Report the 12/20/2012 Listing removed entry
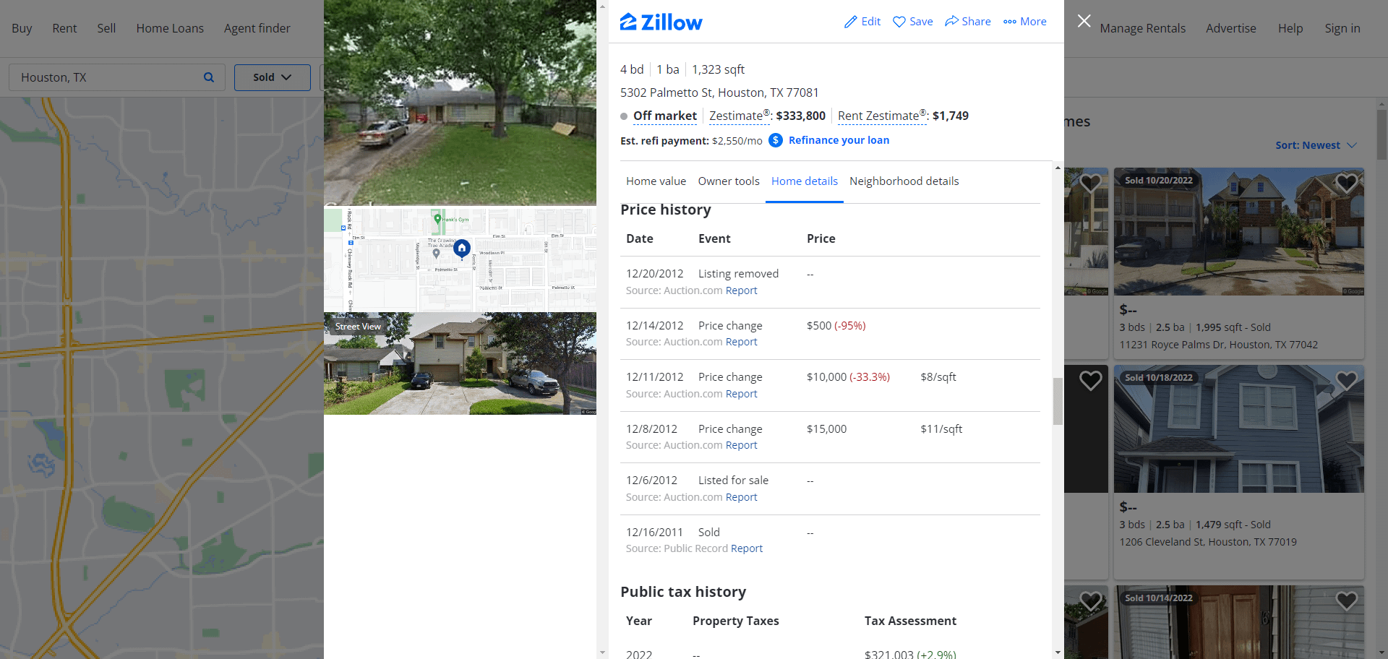 point(741,290)
